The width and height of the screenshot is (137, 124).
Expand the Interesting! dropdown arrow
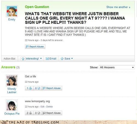pyautogui.click(x=41, y=58)
